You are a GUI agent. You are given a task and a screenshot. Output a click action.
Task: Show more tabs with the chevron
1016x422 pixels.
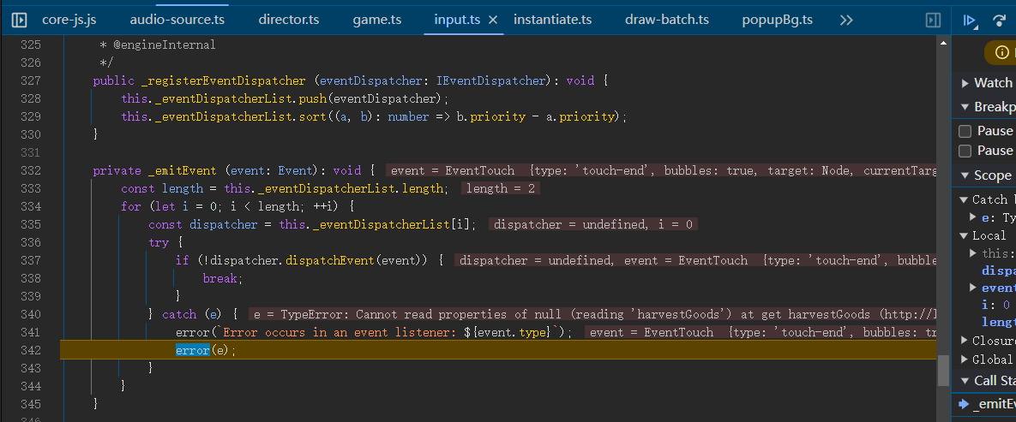846,20
